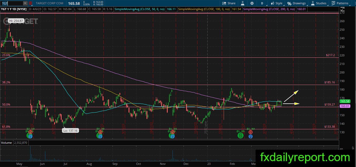
Task: Click the 165.58 last price in top bar
Action: 74,3
